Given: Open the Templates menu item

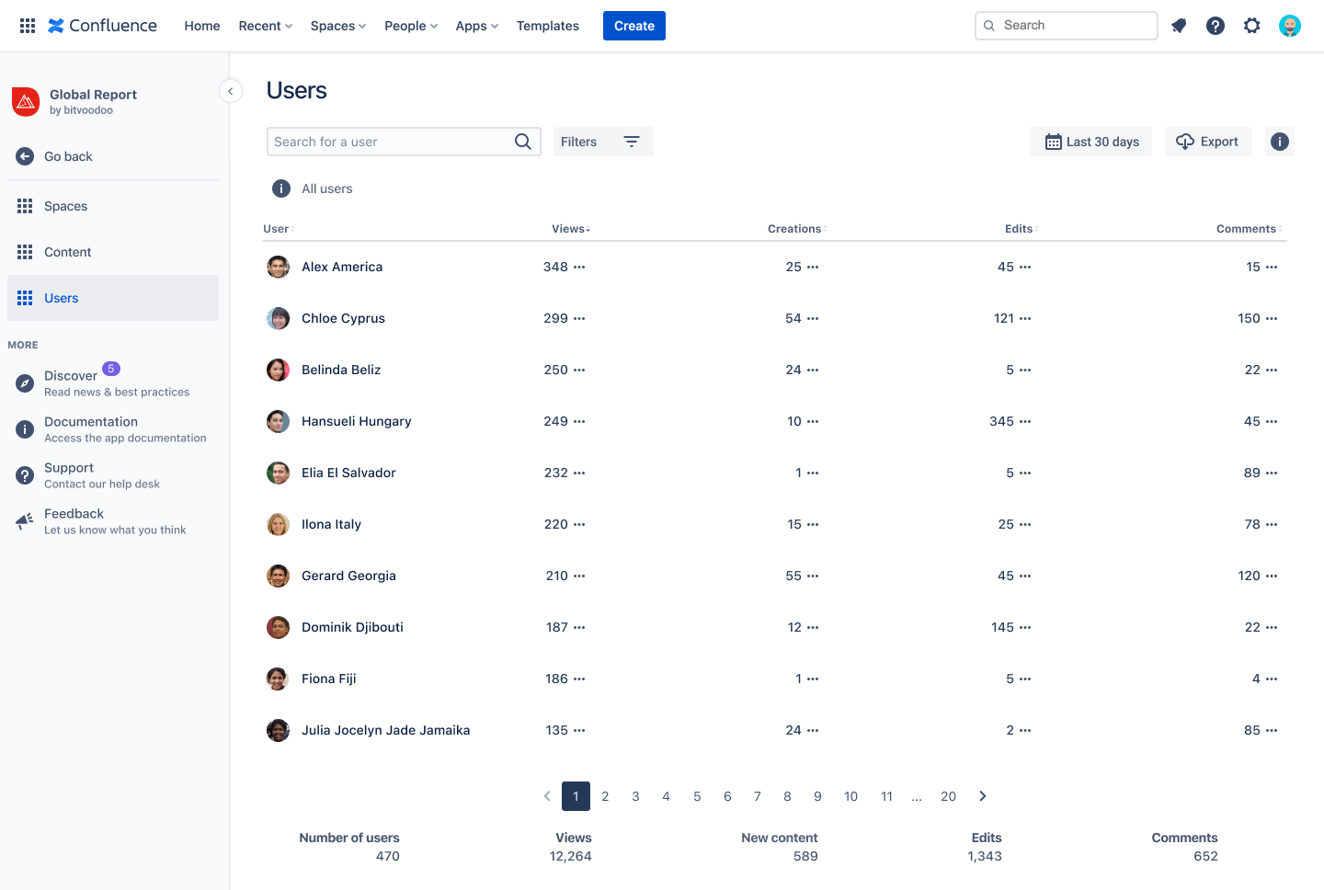Looking at the screenshot, I should (x=547, y=26).
